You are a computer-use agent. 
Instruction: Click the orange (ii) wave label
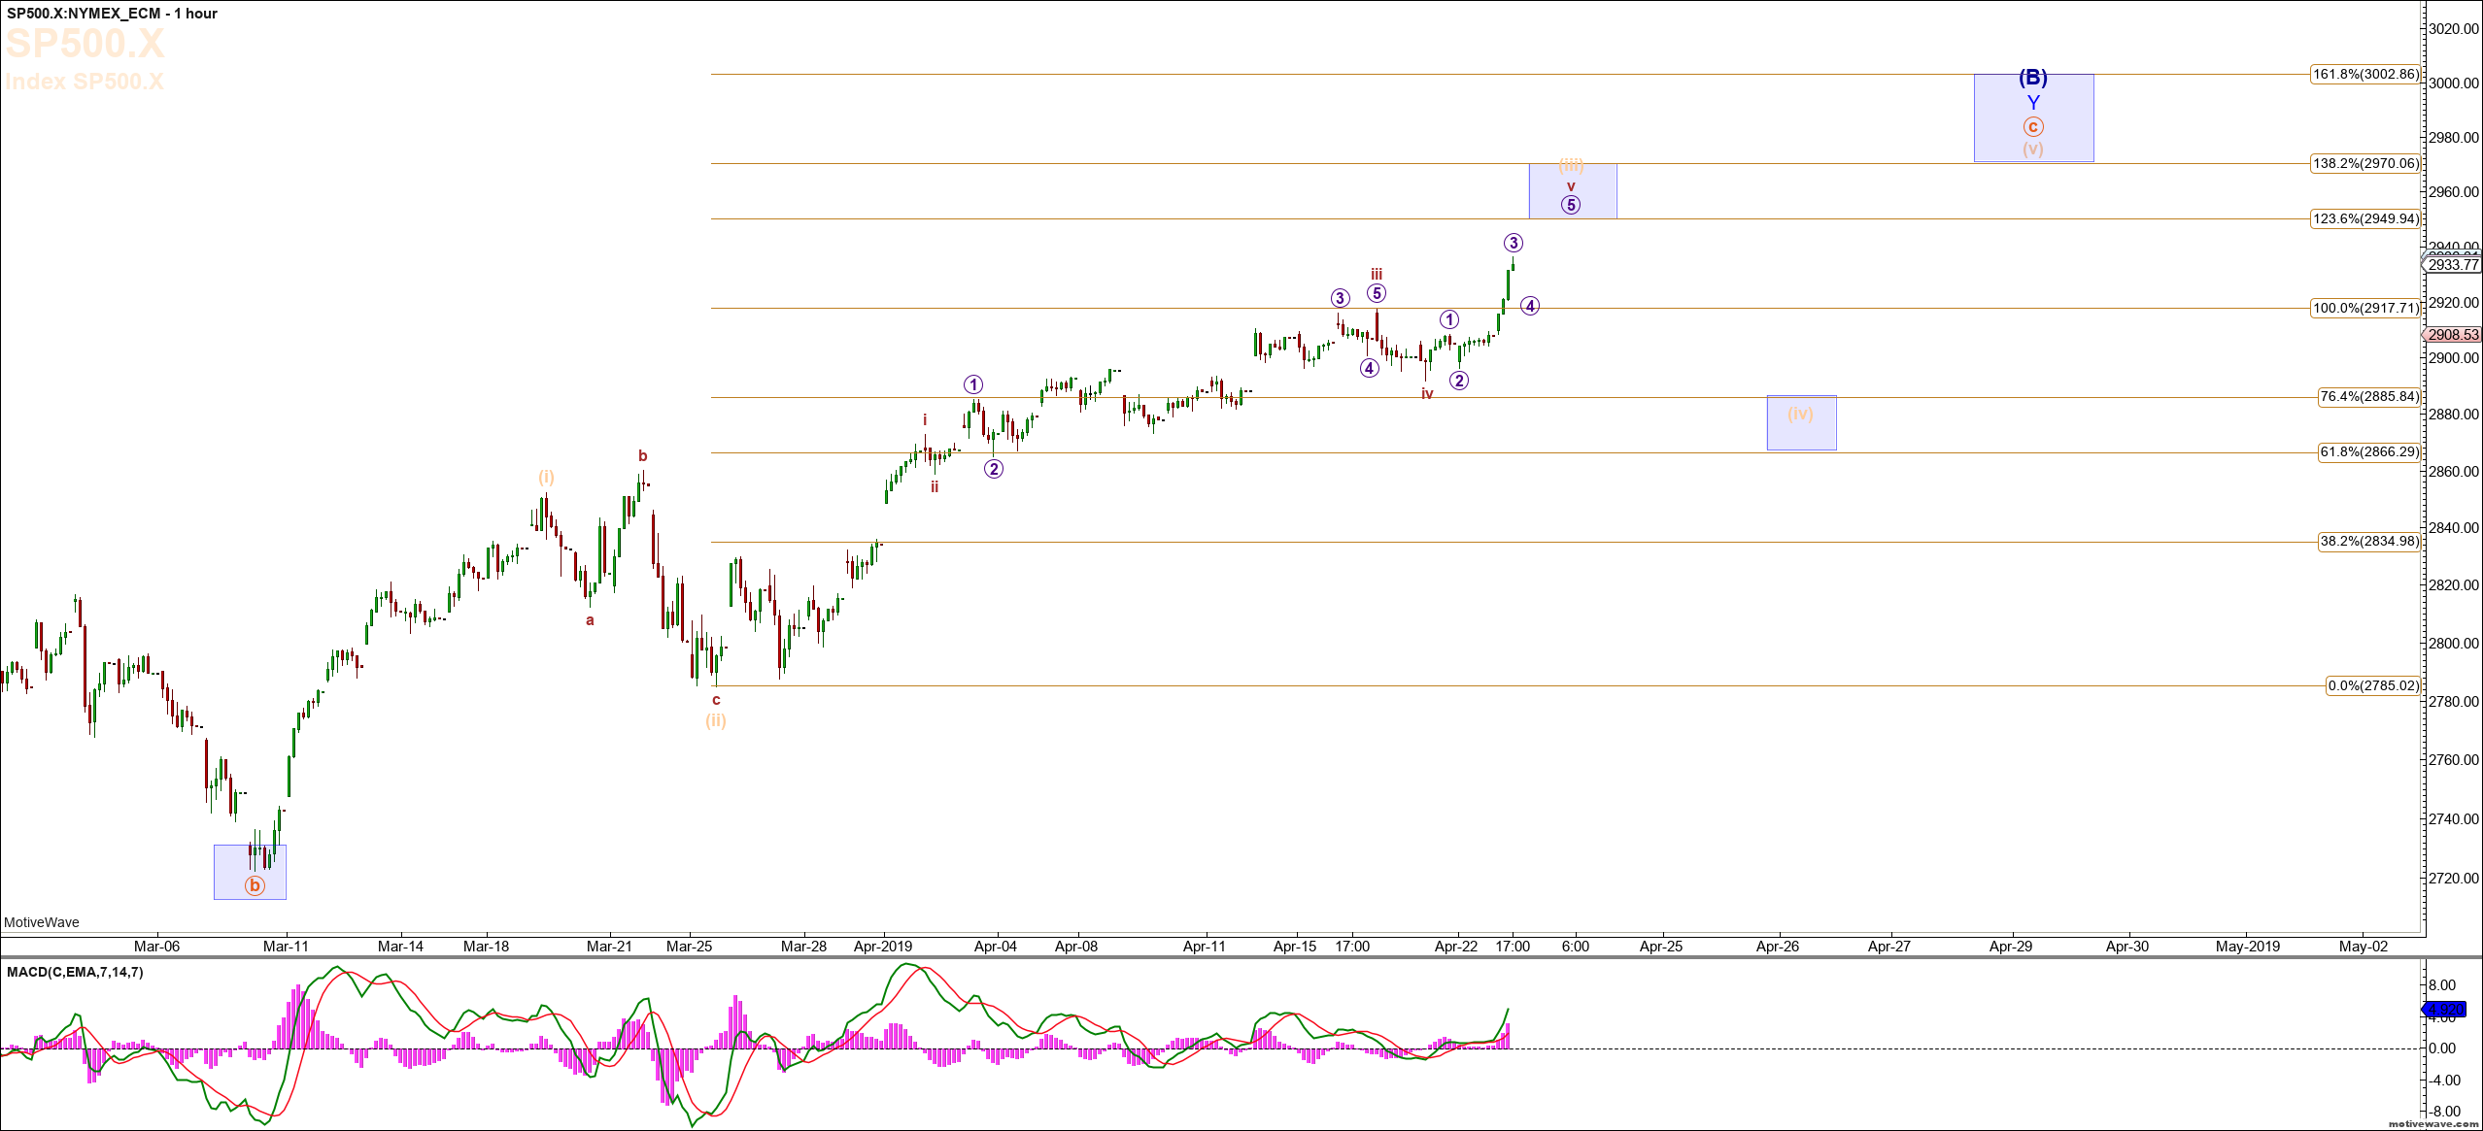(716, 720)
